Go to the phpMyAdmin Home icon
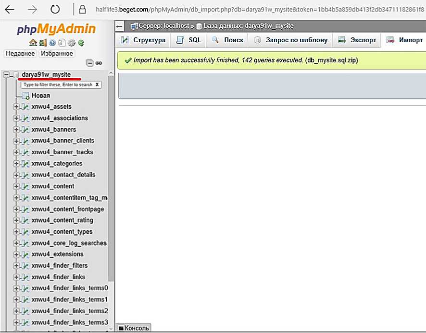Screen dimensions: 426x333 pyautogui.click(x=33, y=43)
